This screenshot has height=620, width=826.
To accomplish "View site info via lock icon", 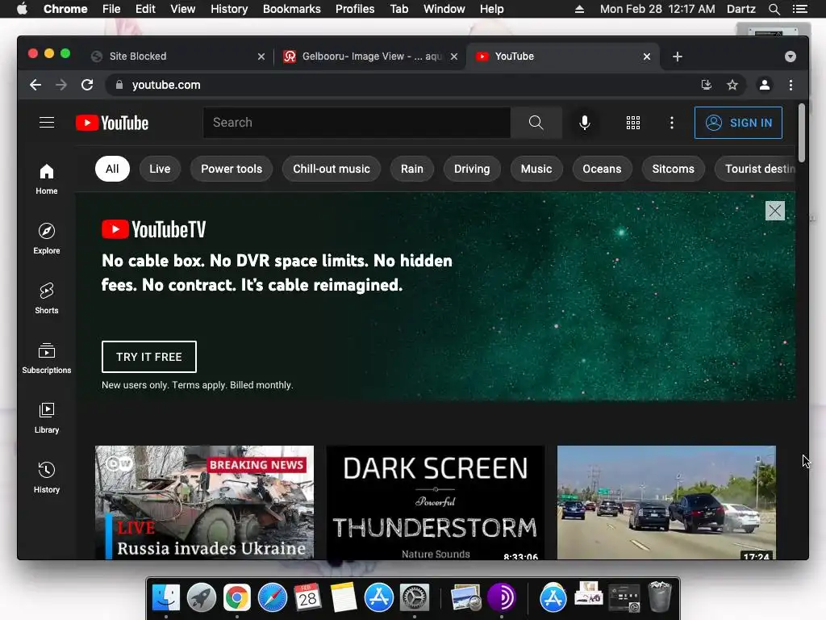I will [x=119, y=85].
